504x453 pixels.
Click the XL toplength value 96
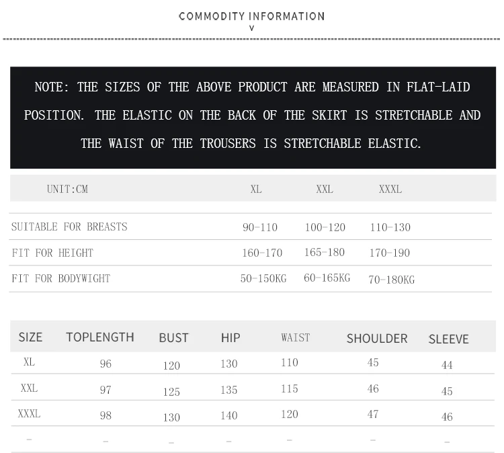tap(106, 364)
